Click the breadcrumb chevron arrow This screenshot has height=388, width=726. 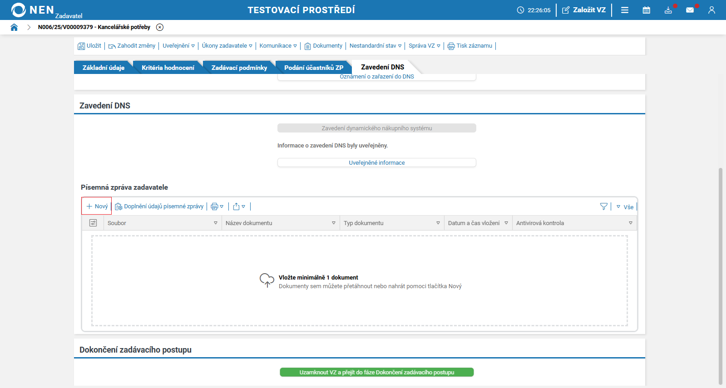(29, 27)
